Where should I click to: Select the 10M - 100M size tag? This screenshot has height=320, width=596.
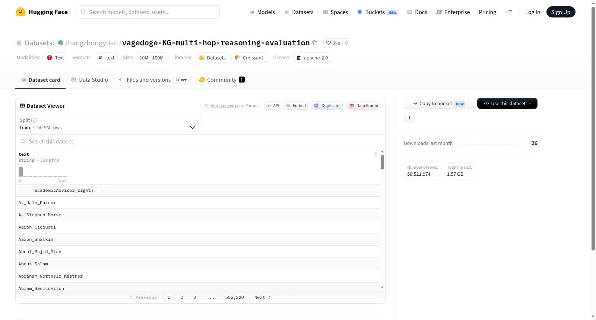tap(151, 58)
